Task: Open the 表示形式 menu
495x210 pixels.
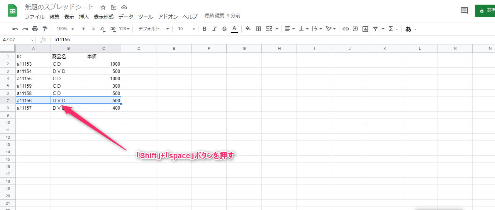Action: coord(103,17)
